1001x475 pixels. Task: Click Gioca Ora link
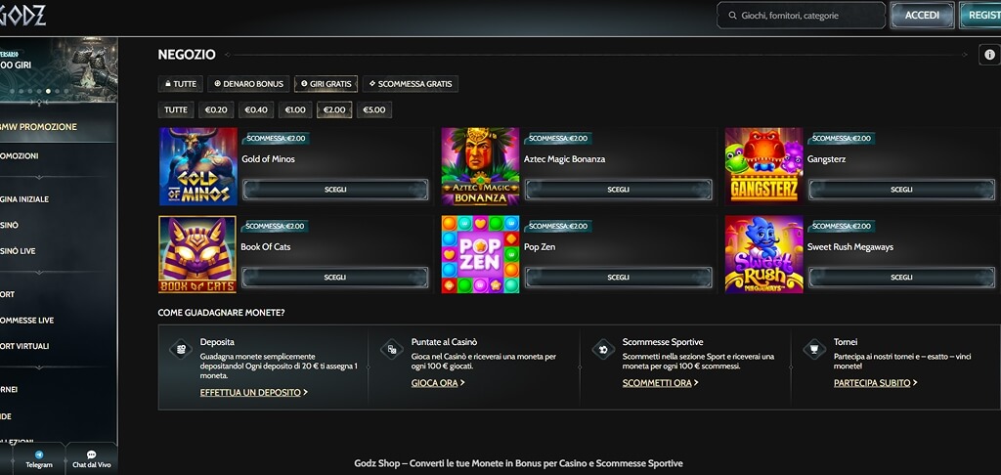[438, 383]
